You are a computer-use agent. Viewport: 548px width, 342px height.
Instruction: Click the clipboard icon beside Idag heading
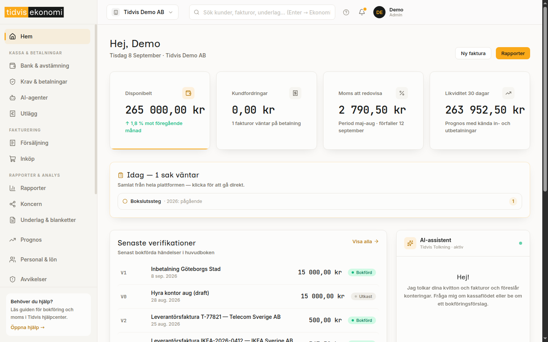tap(121, 175)
